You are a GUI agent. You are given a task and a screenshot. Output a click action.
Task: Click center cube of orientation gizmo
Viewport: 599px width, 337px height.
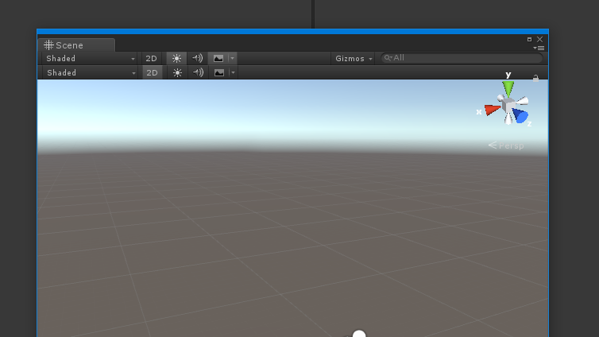pos(508,105)
